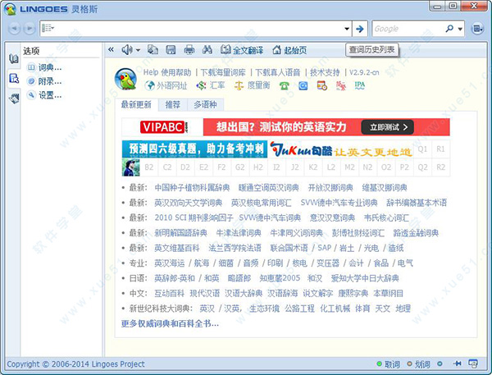Open 中国种子植物科属辞典 link
Viewport: 492px width, 375px height.
click(x=192, y=188)
